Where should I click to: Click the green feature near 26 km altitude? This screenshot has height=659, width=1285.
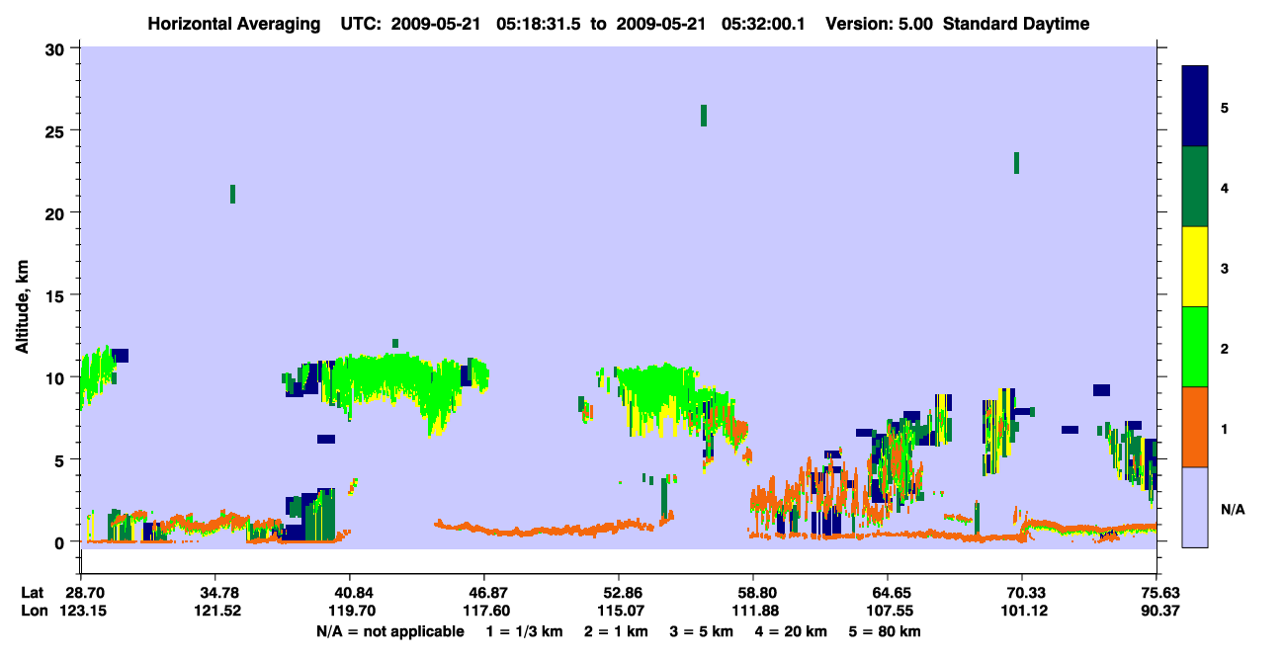click(x=704, y=116)
